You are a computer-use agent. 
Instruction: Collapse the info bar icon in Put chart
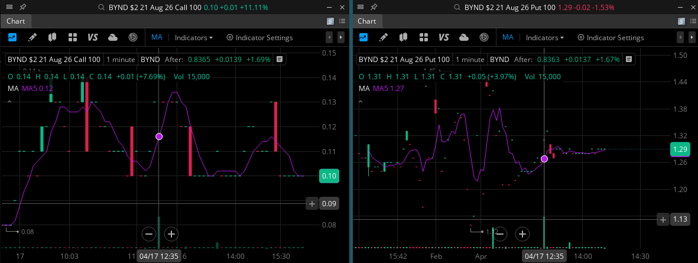tap(629, 59)
